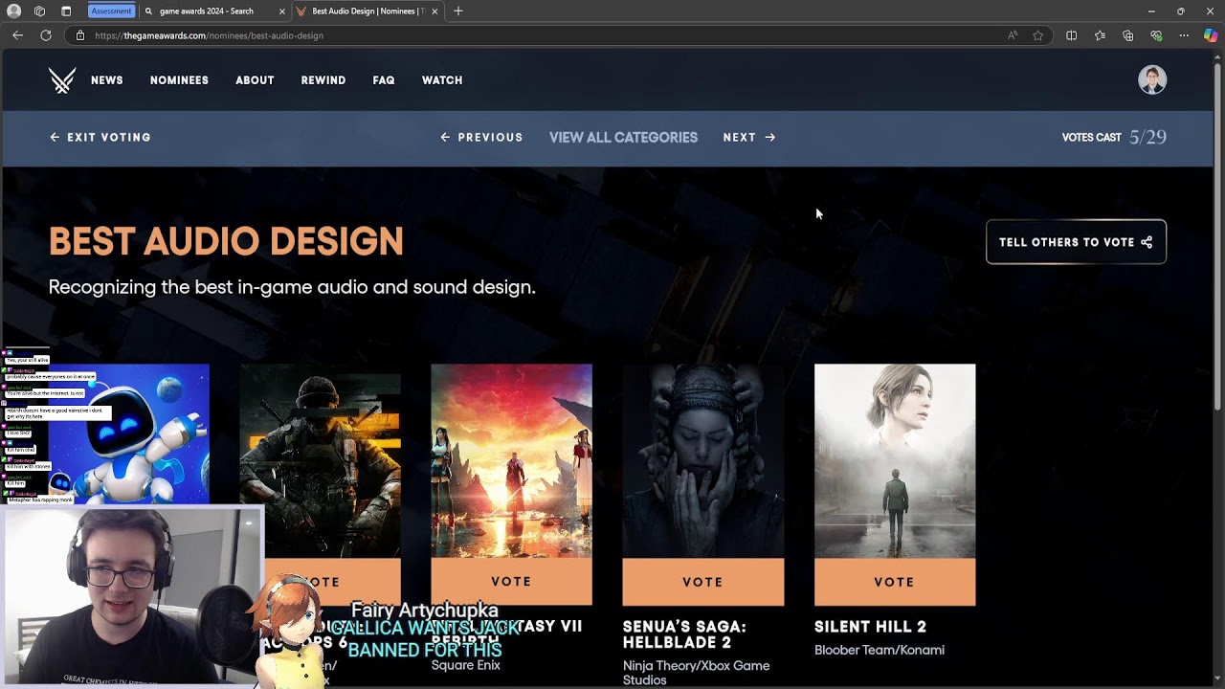View site info via the lock icon

coord(81,35)
